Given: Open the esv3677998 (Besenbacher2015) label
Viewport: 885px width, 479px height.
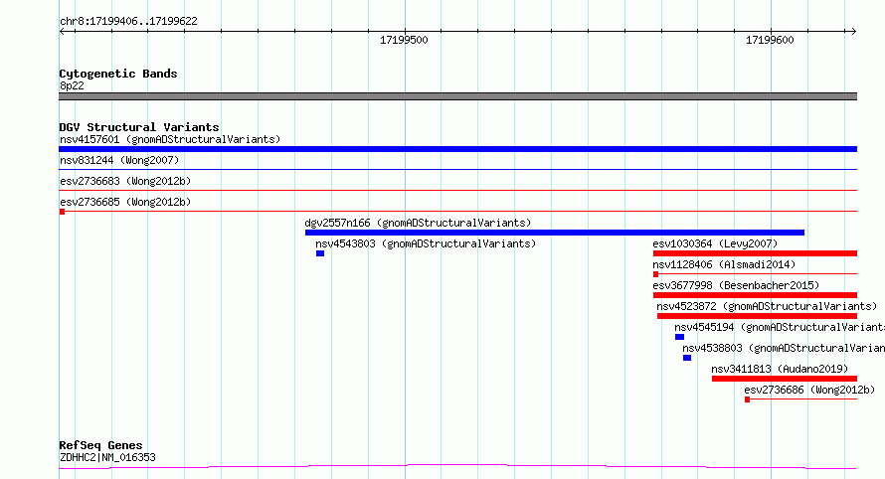Looking at the screenshot, I should click(x=736, y=285).
